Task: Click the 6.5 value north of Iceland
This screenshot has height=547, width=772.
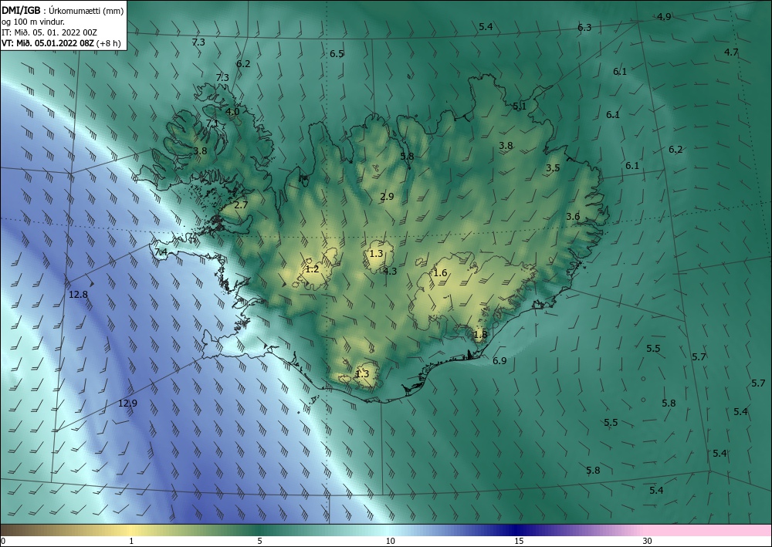Action: point(337,53)
